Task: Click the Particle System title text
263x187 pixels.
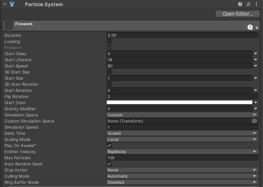Action: pos(44,4)
